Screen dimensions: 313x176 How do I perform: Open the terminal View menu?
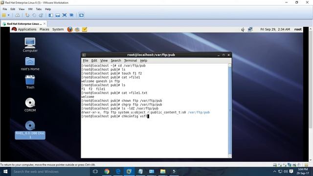pyautogui.click(x=104, y=61)
